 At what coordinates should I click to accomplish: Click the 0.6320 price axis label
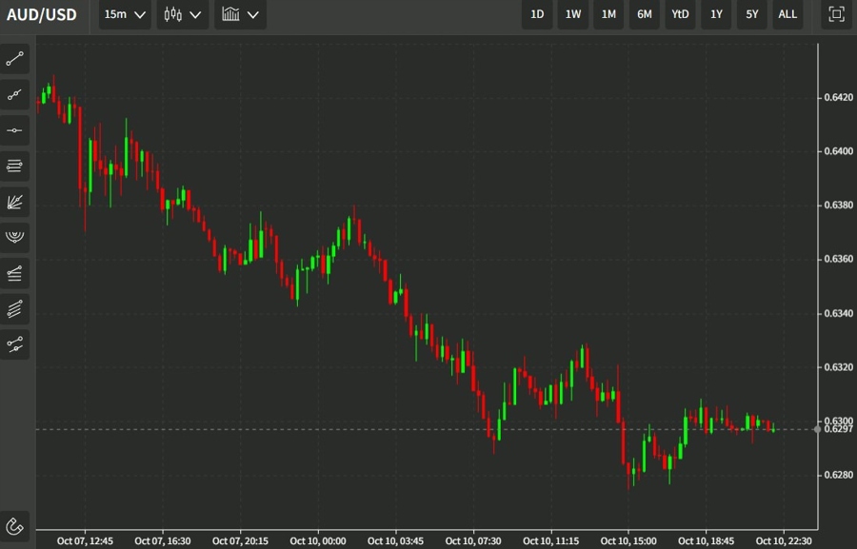click(838, 367)
